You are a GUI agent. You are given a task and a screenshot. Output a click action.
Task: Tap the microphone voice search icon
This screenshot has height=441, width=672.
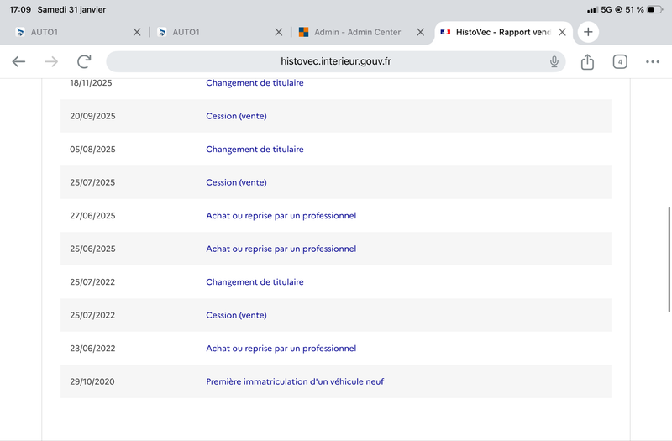[x=554, y=61]
